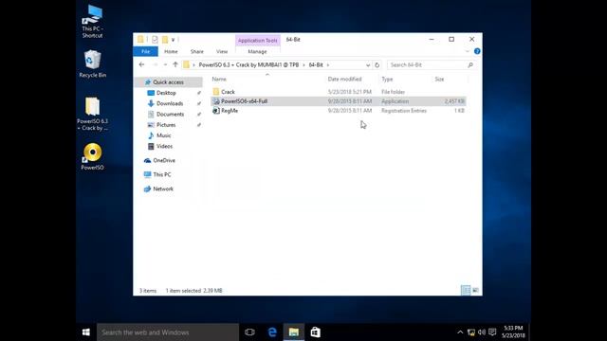The height and width of the screenshot is (341, 607).
Task: Select Quick access in navigation pane
Action: coord(168,82)
